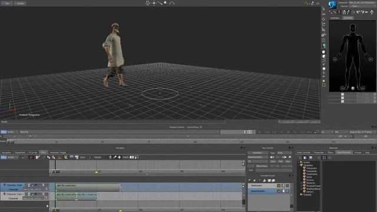Screen dimensions: 377x212
Task: Click the match clips icon next to Match
Action: (132, 157)
